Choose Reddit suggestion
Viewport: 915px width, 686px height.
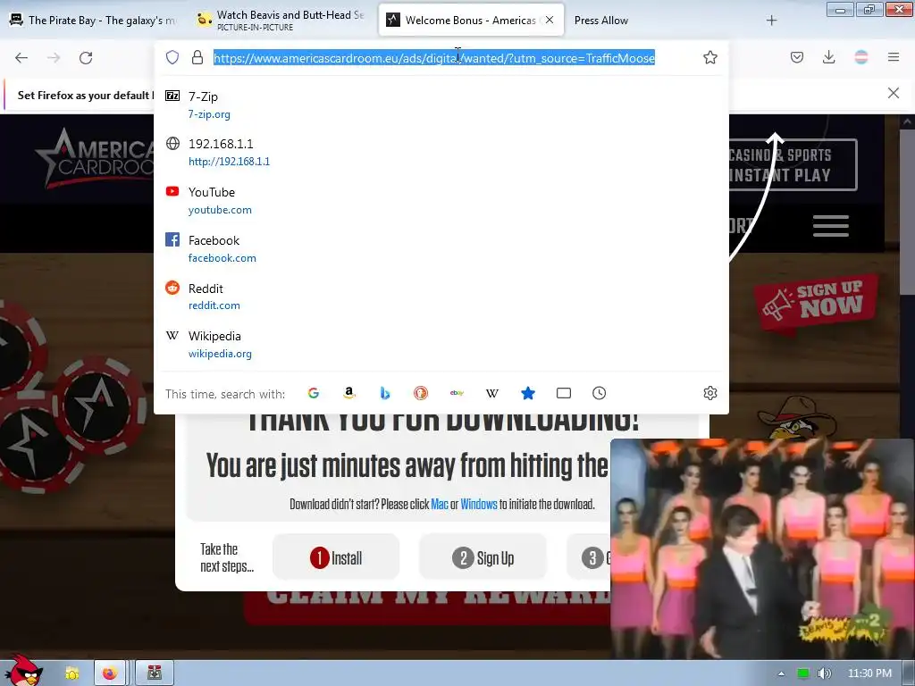click(x=441, y=297)
